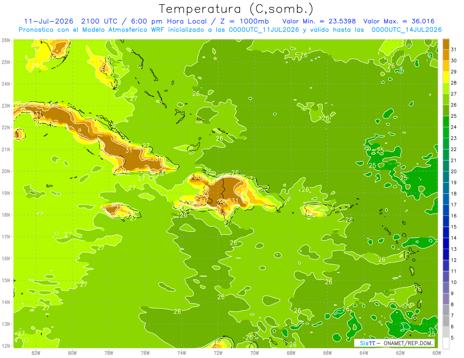
Task: Click the '16N' latitude axis label
Action: coord(6,258)
